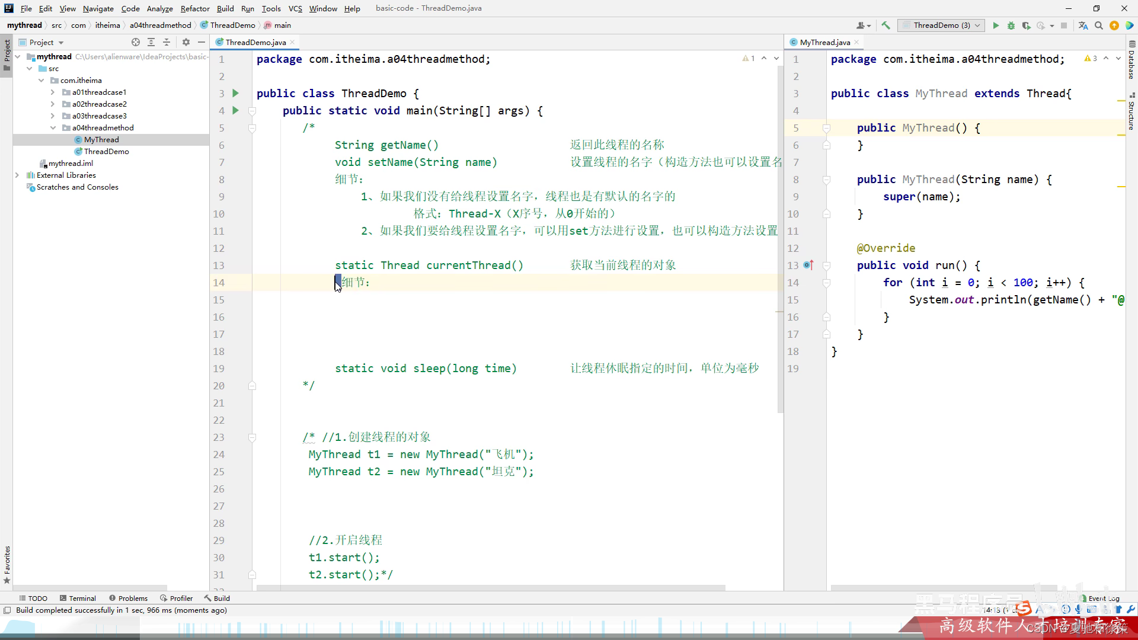This screenshot has height=640, width=1138.
Task: Open Search Everywhere magnifier icon
Action: point(1099,25)
